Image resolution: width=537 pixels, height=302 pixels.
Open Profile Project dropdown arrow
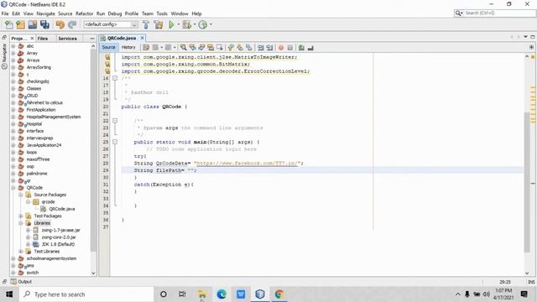click(211, 24)
